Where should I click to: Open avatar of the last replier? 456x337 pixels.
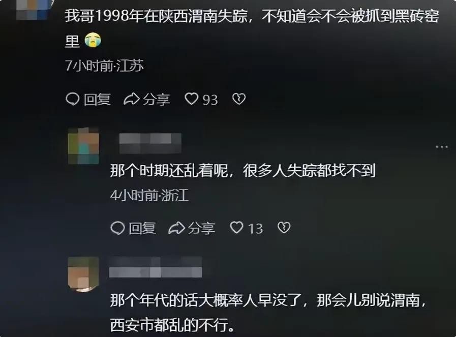pos(83,274)
